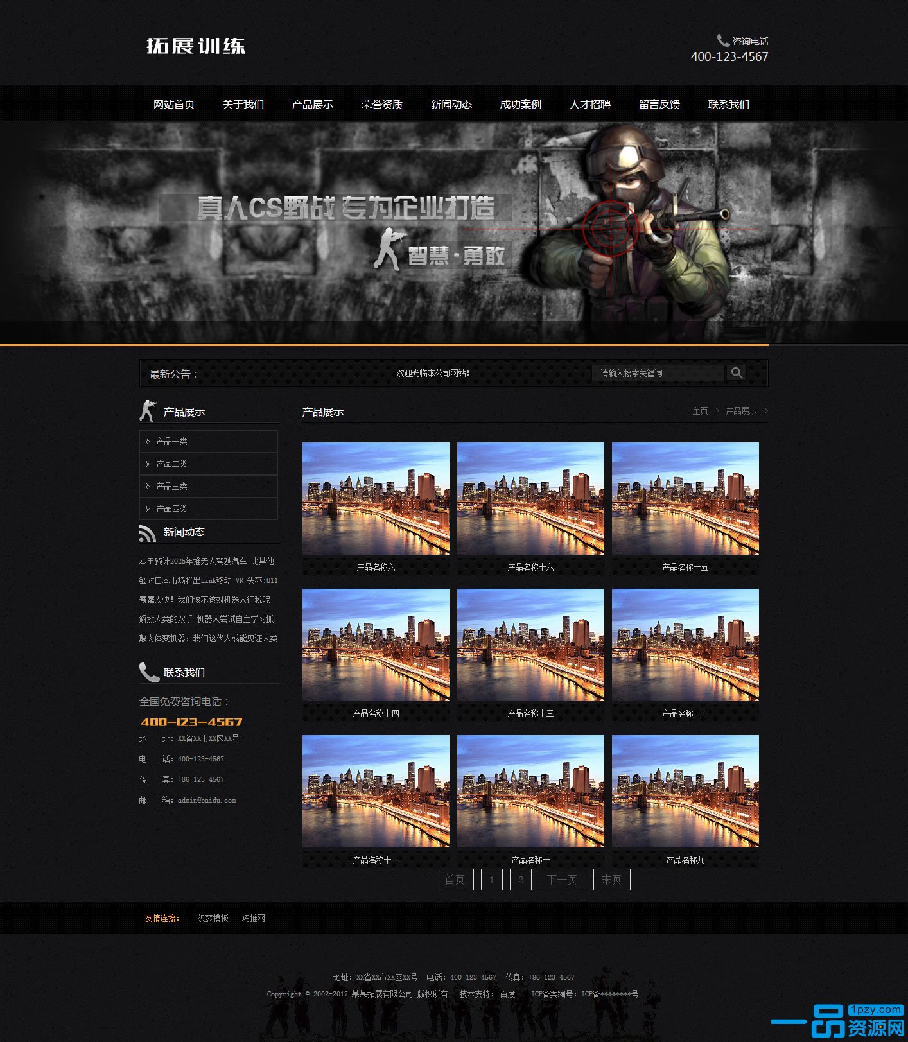Click the 下一页 pagination button
This screenshot has width=908, height=1042.
[563, 880]
